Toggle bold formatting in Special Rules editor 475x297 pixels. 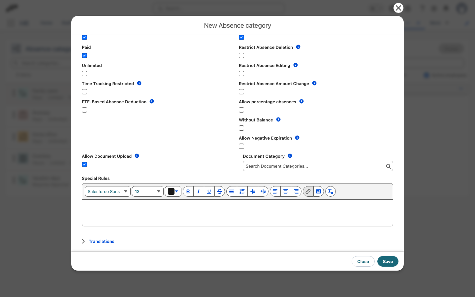click(188, 191)
